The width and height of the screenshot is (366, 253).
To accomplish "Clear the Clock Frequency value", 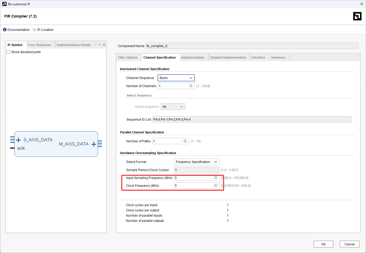I will (216, 185).
